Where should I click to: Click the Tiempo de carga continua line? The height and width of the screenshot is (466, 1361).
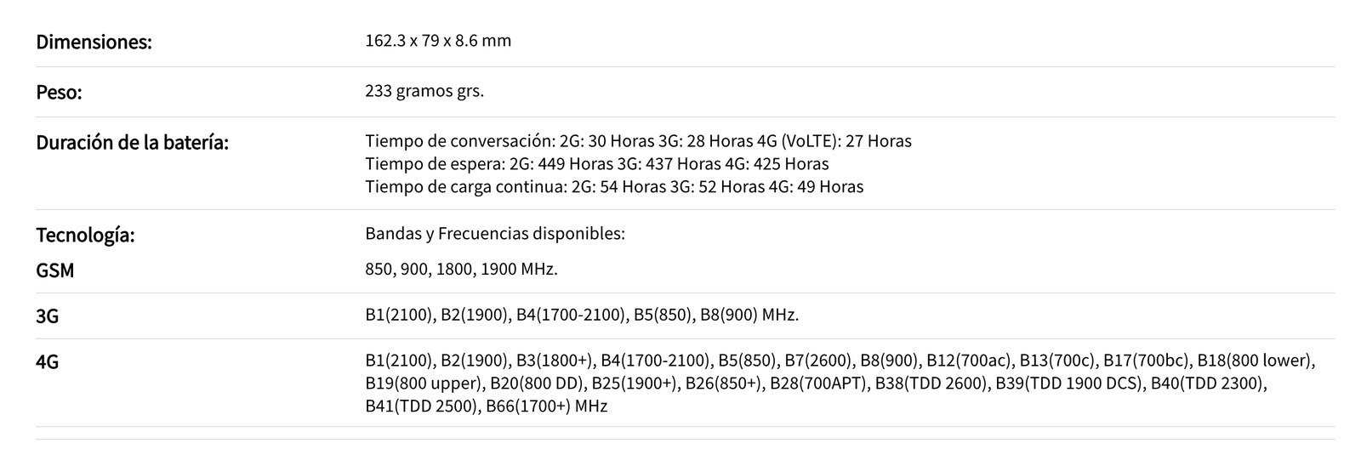[x=614, y=187]
